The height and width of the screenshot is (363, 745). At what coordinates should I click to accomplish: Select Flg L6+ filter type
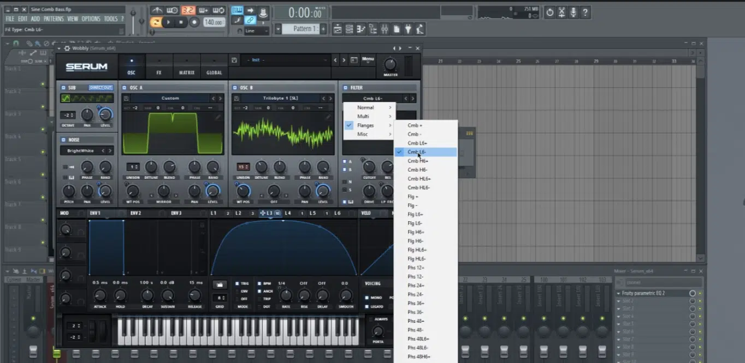pos(425,214)
